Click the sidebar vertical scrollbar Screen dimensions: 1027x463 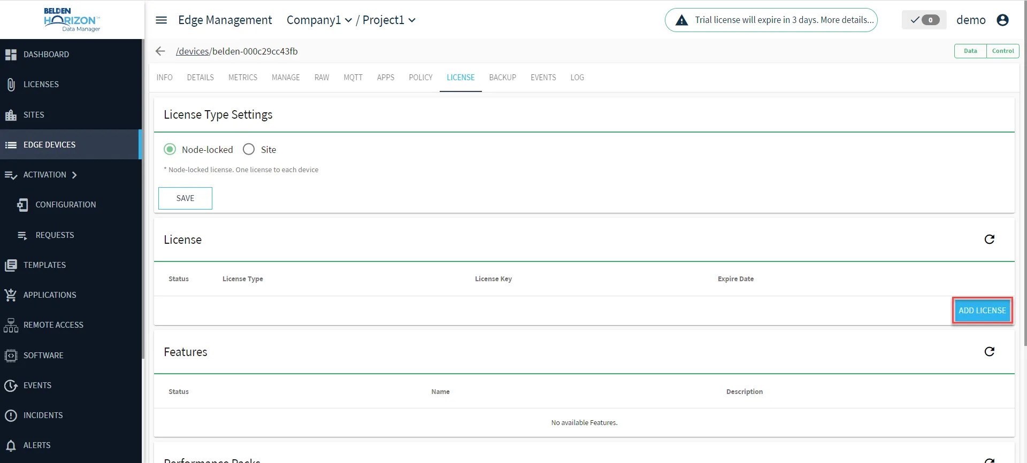click(143, 198)
